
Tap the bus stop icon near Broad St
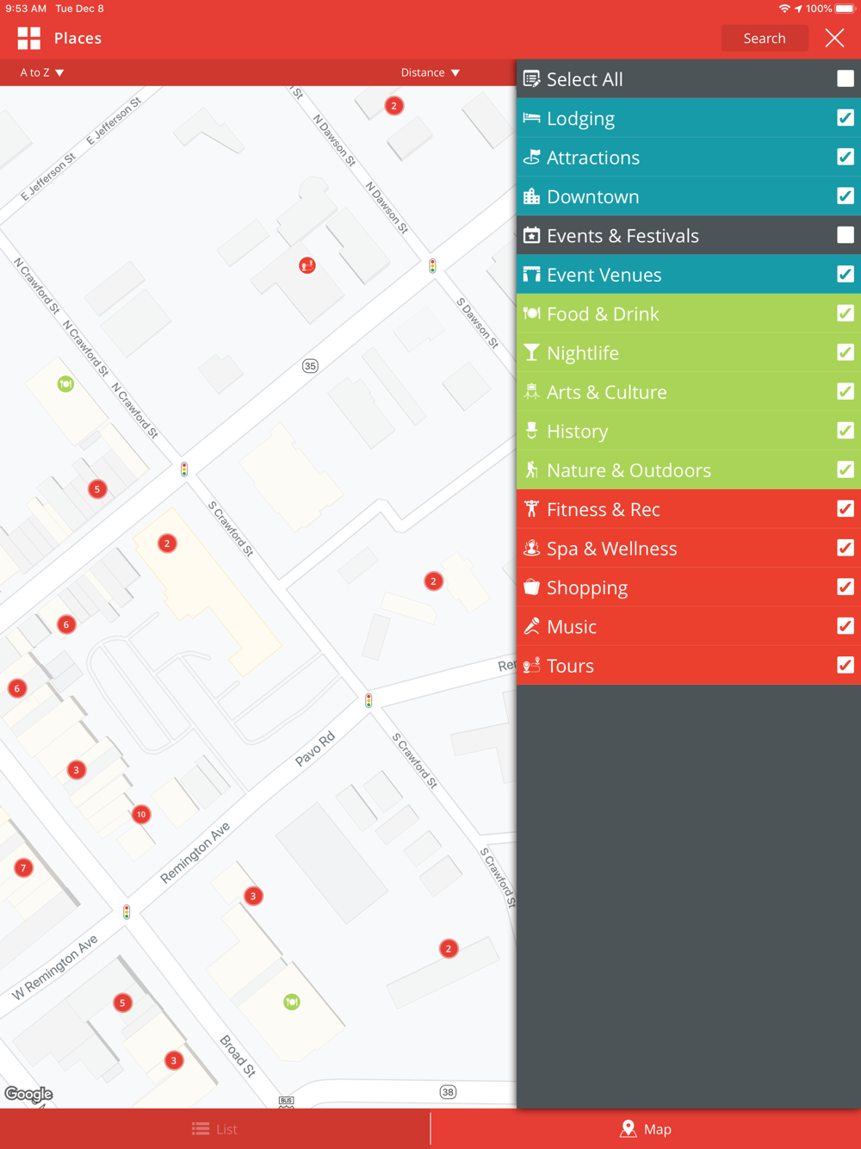pos(286,1101)
